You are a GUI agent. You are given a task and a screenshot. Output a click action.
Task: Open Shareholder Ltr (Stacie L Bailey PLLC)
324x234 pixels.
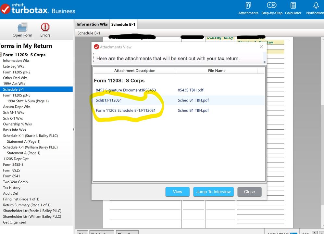point(32,211)
